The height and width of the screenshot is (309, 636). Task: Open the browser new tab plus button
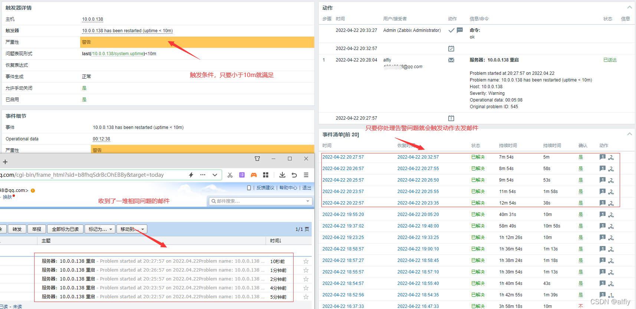tap(5, 162)
